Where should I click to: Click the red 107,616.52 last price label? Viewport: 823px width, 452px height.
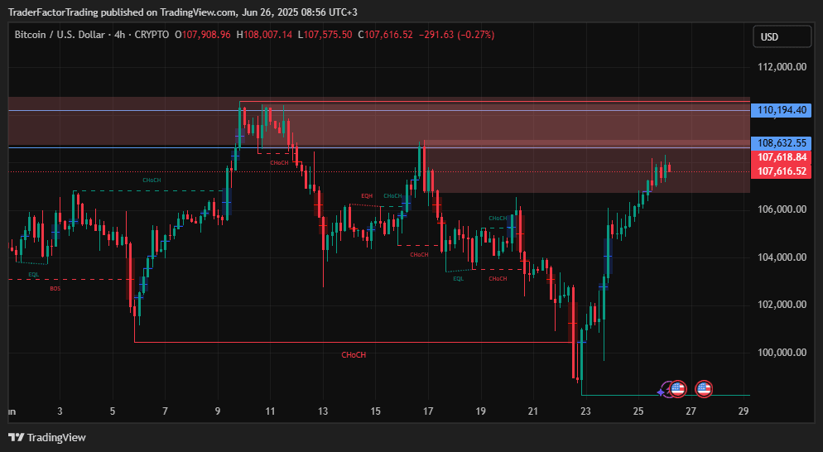click(x=781, y=171)
